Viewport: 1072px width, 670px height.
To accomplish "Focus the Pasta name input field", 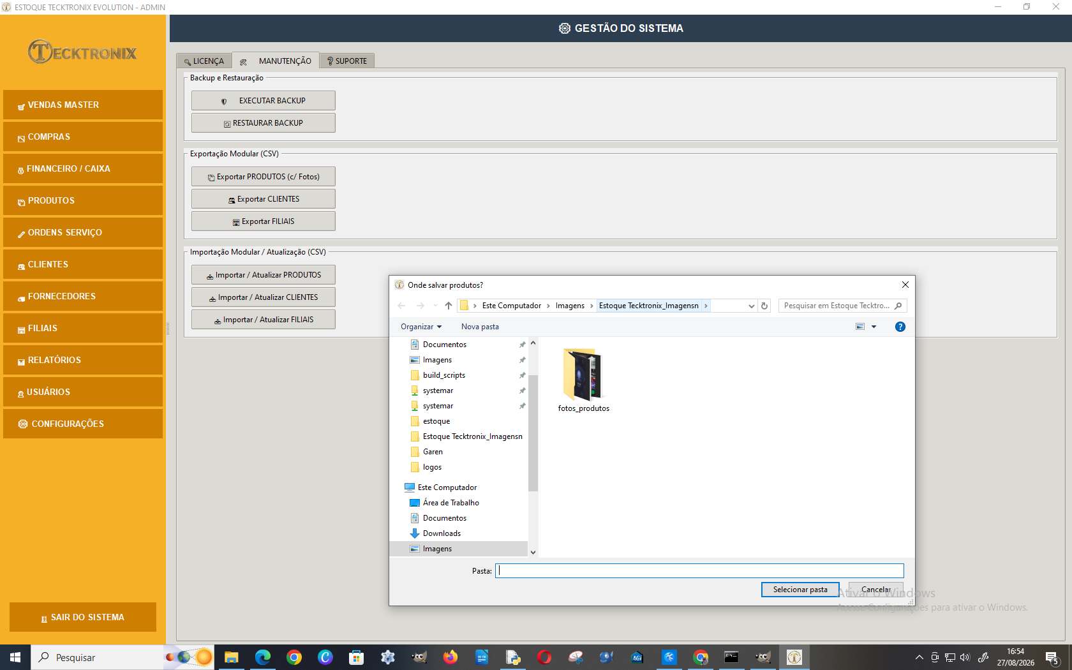I will [700, 570].
